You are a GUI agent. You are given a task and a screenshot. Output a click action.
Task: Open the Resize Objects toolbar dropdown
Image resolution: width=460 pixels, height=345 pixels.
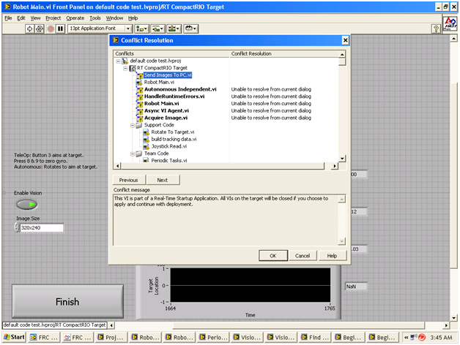pyautogui.click(x=174, y=29)
